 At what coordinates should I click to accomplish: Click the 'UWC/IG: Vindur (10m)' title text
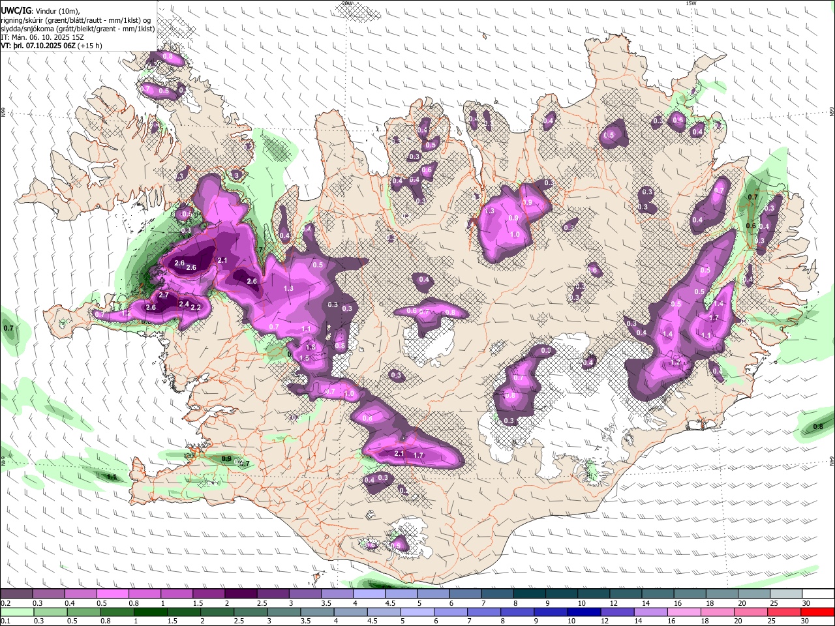pyautogui.click(x=40, y=10)
